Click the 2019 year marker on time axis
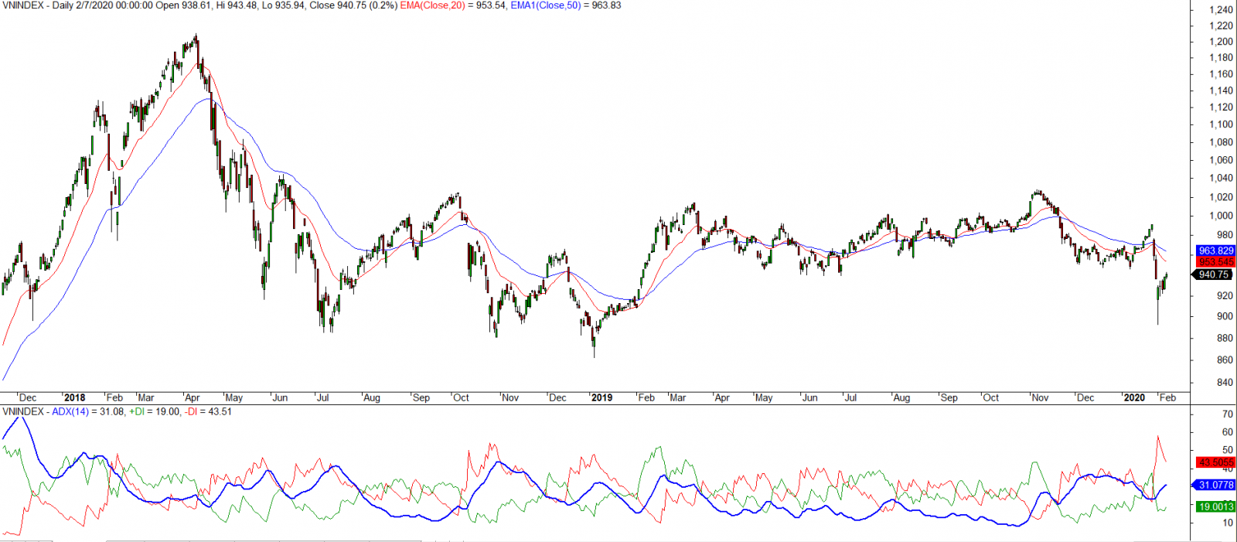 (601, 397)
